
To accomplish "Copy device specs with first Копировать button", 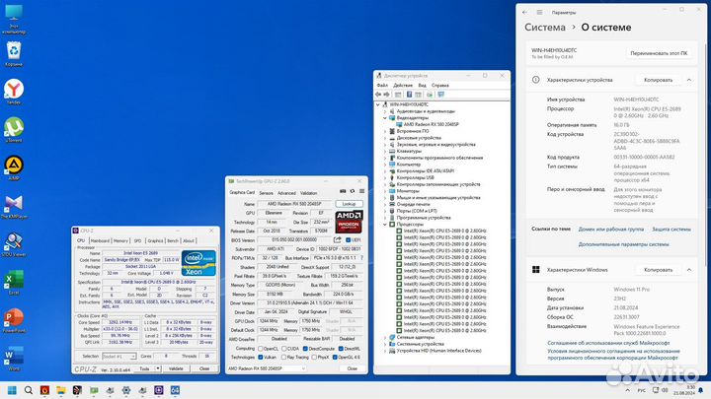I will coord(658,80).
